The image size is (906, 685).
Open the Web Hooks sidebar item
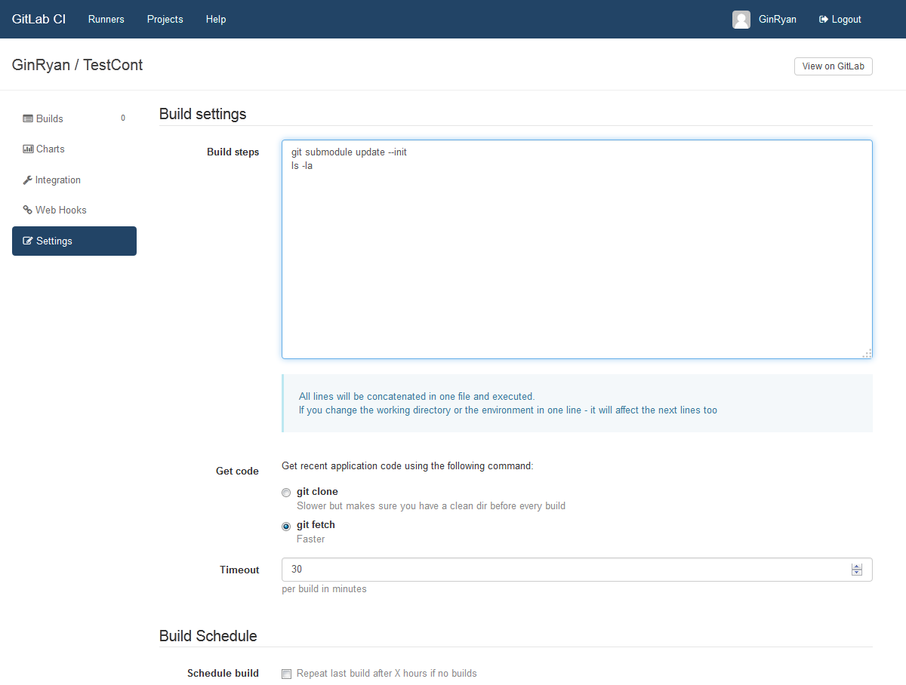coord(74,210)
